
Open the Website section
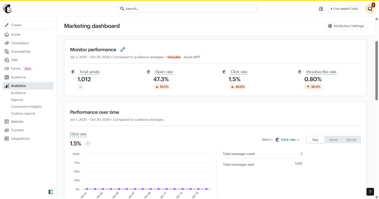pyautogui.click(x=28, y=122)
